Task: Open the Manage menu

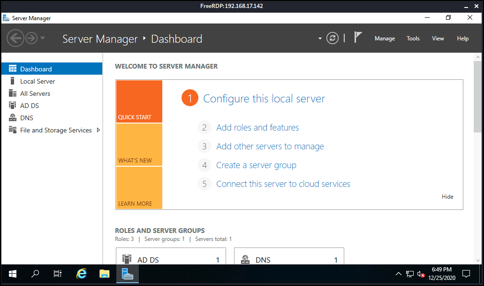Action: 385,39
